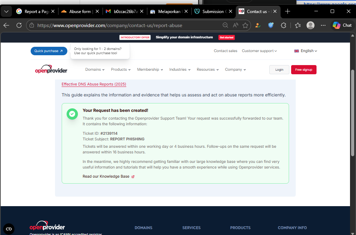Select the REPORT PHISHING ticket subject
Viewport: 356px width, 235px height.
pos(127,139)
